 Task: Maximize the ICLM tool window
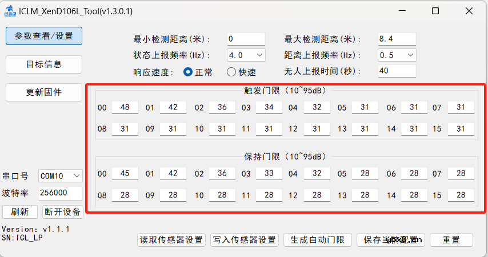[435, 11]
